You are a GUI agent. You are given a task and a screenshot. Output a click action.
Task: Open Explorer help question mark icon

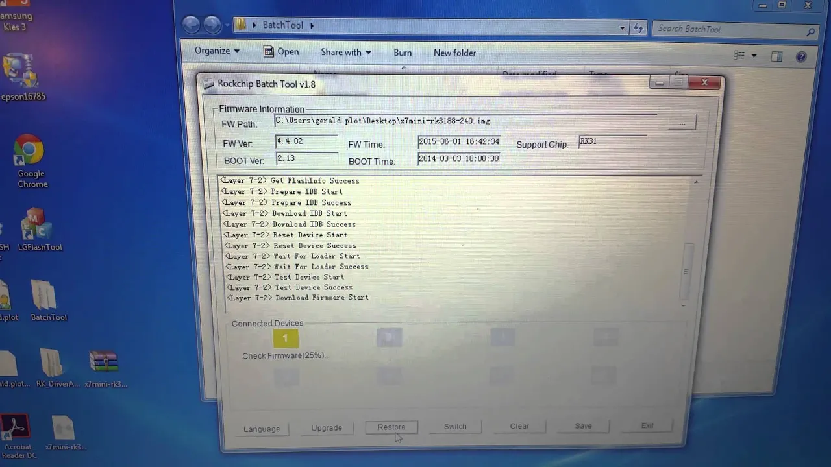(x=801, y=57)
